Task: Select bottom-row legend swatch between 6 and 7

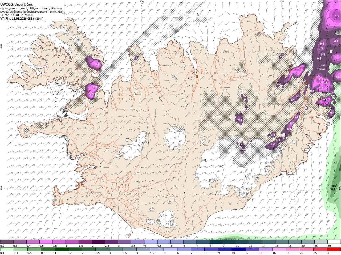Action: (x=184, y=249)
